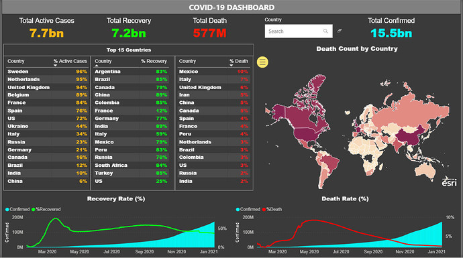The image size is (463, 258).
Task: Select Peru in the Death table
Action: (x=185, y=134)
